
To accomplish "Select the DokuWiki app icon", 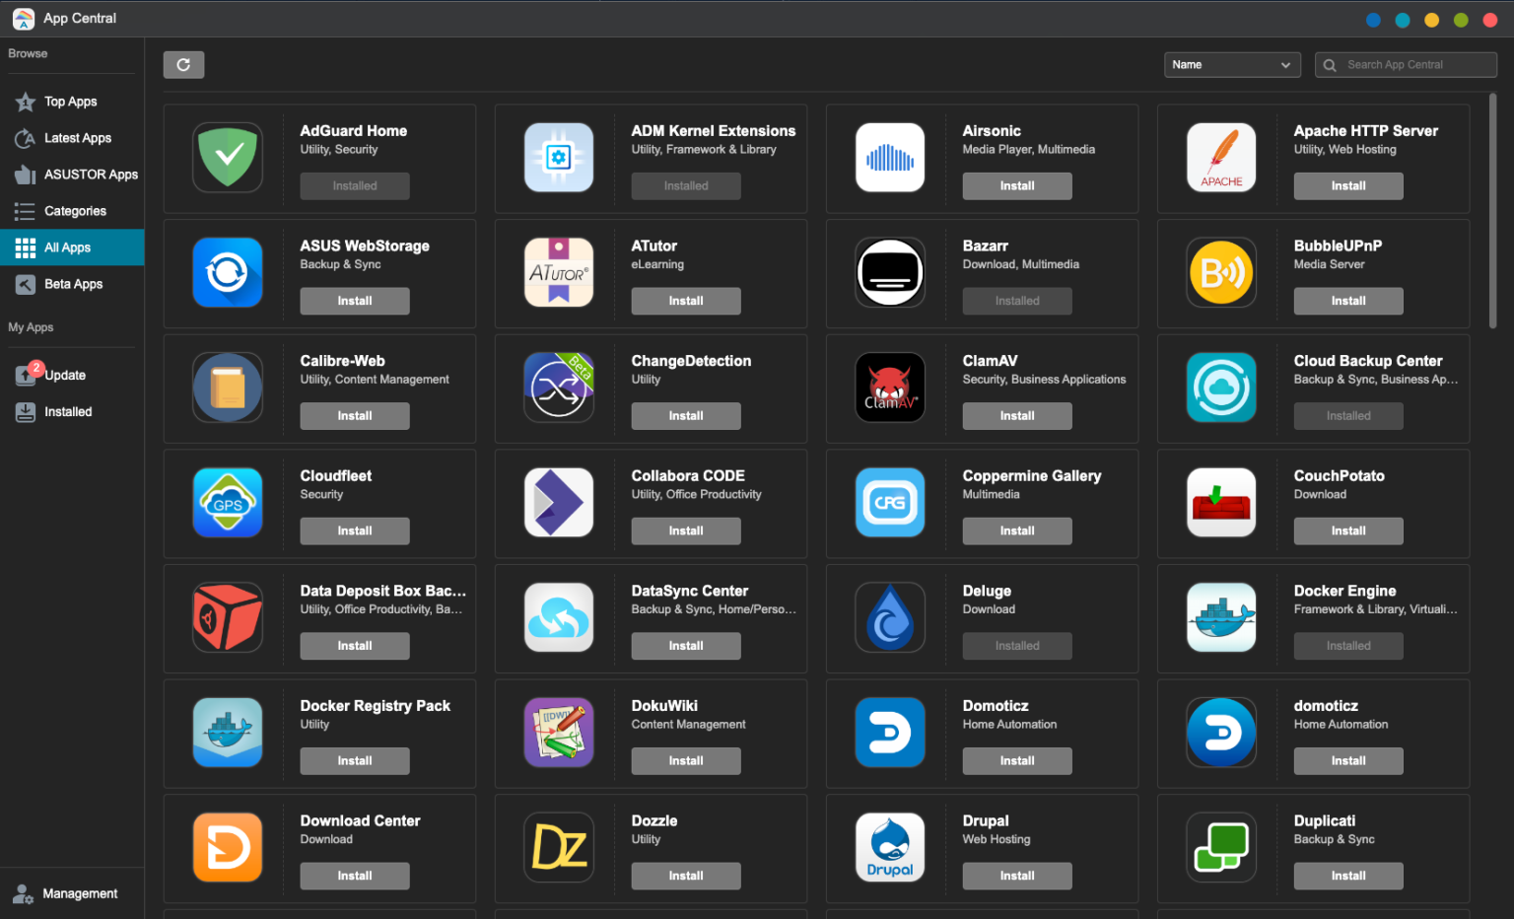I will (x=559, y=733).
